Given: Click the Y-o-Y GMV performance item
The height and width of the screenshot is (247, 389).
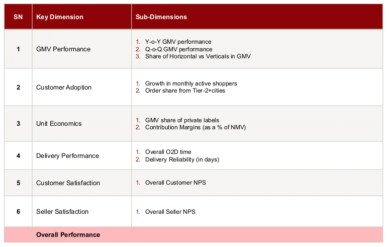Looking at the screenshot, I should pyautogui.click(x=178, y=42).
